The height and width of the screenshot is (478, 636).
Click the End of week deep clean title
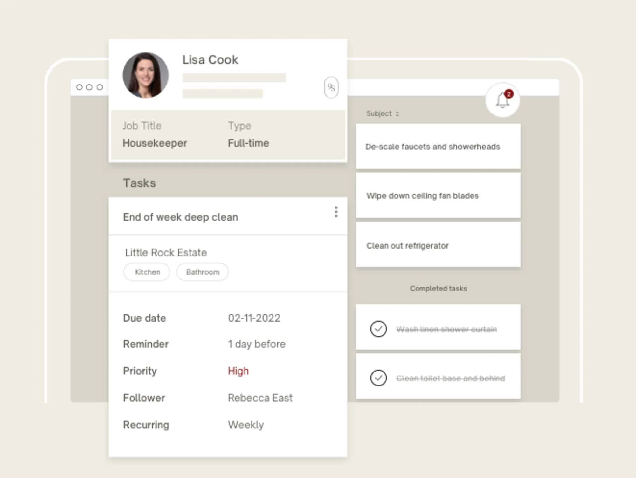tap(180, 217)
